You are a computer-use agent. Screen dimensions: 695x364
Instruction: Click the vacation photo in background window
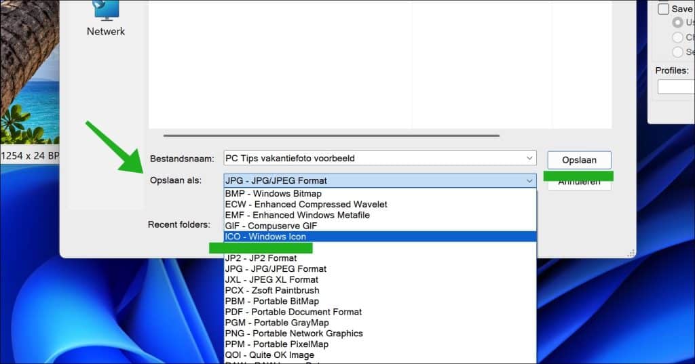pyautogui.click(x=29, y=72)
